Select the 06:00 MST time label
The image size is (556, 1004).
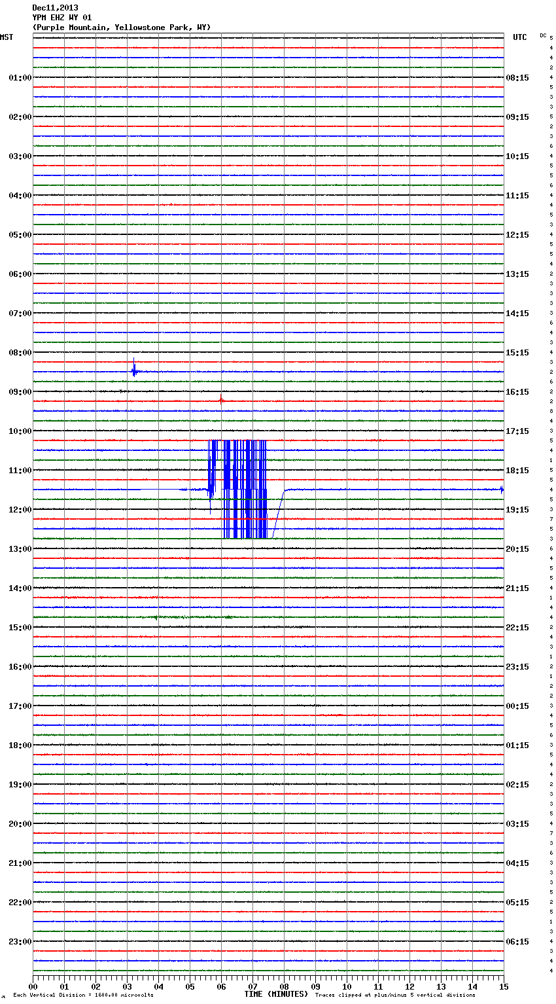tap(20, 274)
